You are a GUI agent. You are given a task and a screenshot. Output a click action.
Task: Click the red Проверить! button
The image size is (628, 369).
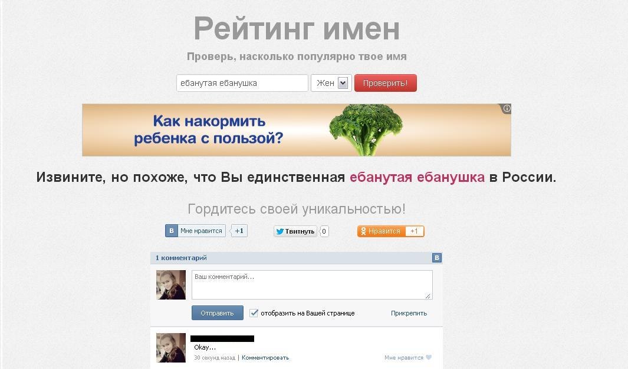pos(385,83)
